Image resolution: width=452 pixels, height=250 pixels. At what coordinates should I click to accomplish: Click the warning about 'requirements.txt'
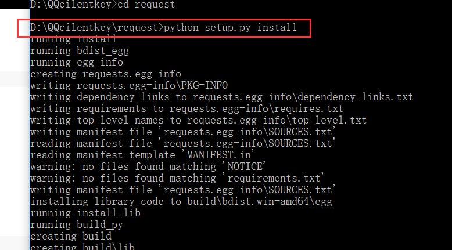click(x=177, y=178)
